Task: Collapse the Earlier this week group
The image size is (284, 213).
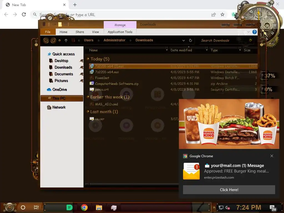Action: (88, 97)
